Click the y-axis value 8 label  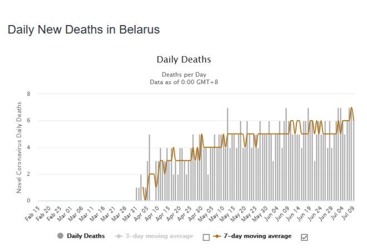(29, 94)
